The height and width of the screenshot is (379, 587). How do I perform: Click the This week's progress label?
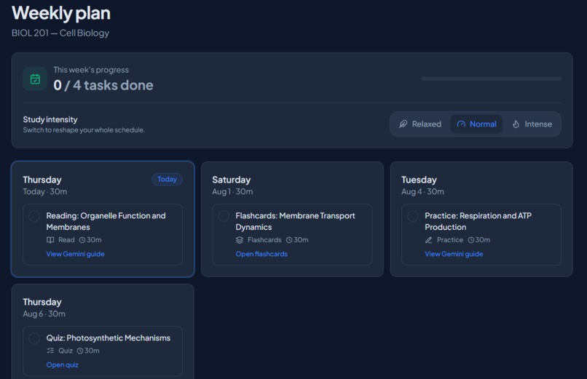pos(91,70)
